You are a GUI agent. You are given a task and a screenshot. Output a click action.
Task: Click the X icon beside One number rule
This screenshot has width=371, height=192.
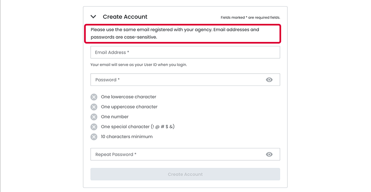point(94,117)
